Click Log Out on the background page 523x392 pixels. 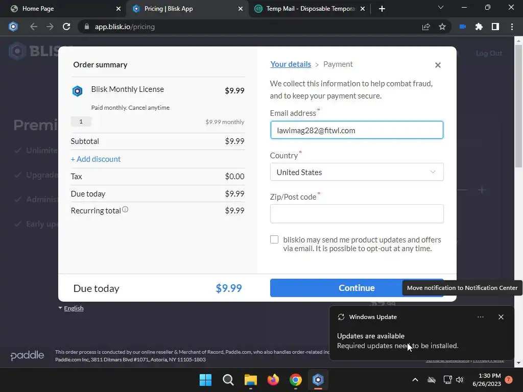pyautogui.click(x=489, y=53)
